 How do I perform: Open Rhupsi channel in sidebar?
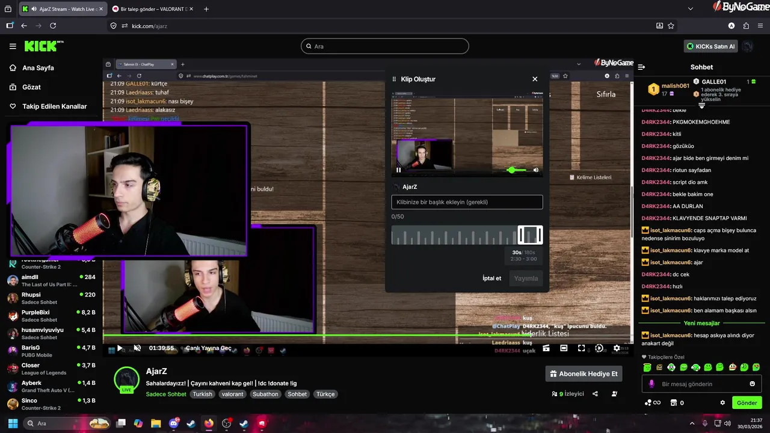click(51, 298)
